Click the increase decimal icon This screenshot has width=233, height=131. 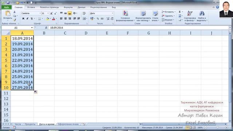108,19
